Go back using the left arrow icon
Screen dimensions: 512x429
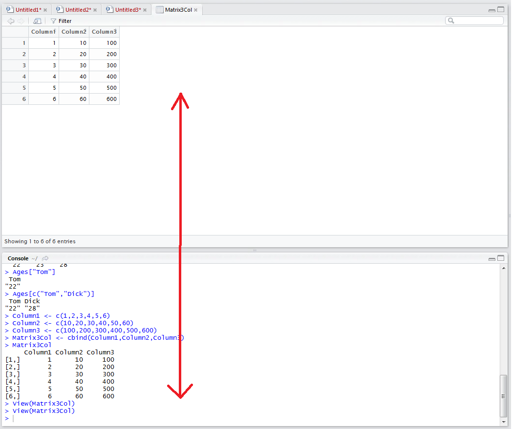11,21
